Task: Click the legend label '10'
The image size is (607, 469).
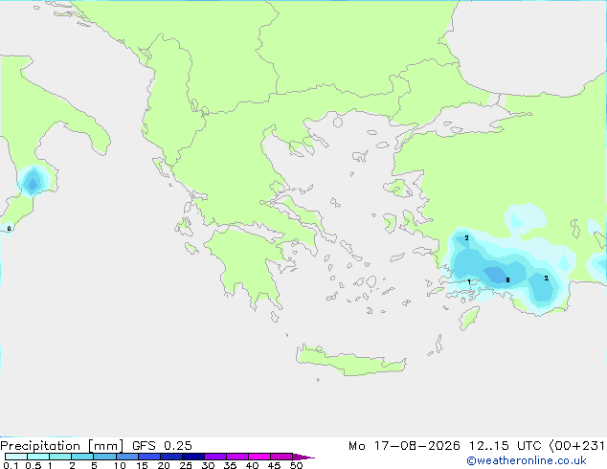Action: (120, 465)
